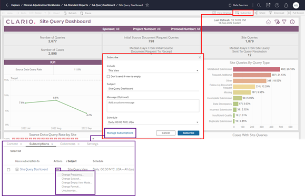Open the info icon on dashboard header
Screen dimensions: 305x196
[292, 22]
